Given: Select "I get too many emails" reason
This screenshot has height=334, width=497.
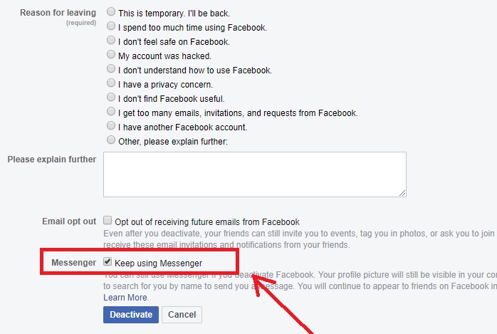Looking at the screenshot, I should coord(111,112).
